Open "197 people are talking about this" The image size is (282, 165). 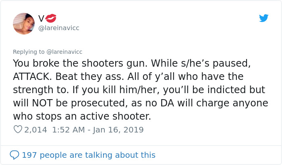[x=88, y=155]
